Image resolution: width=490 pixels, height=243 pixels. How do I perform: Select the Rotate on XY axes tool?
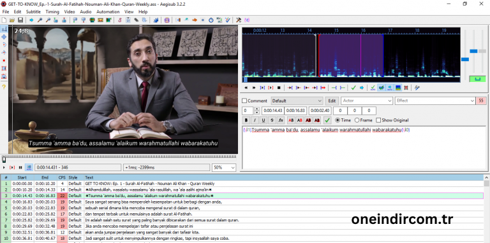pyautogui.click(x=4, y=52)
